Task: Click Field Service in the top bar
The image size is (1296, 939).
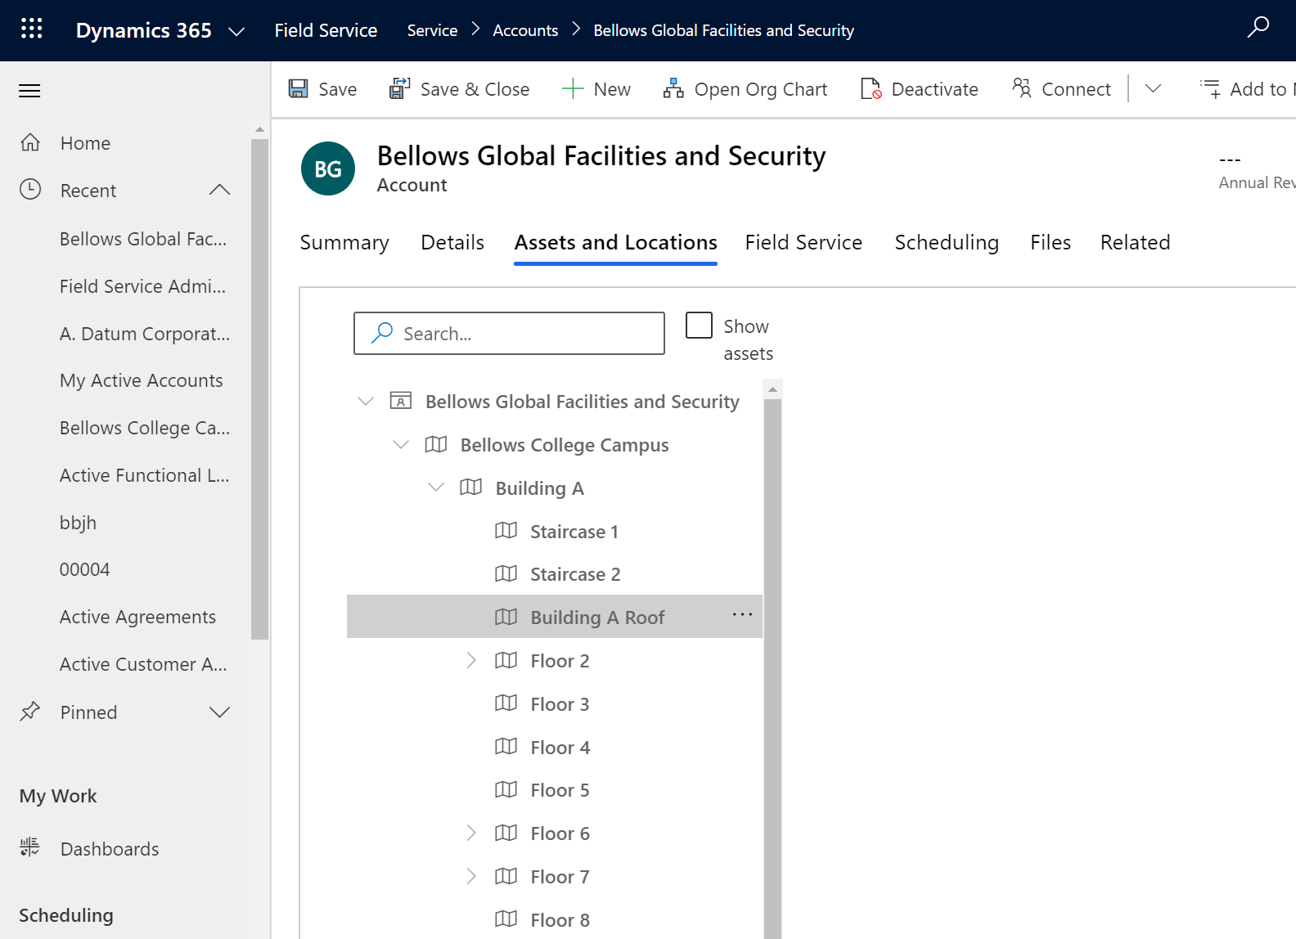Action: coord(326,30)
